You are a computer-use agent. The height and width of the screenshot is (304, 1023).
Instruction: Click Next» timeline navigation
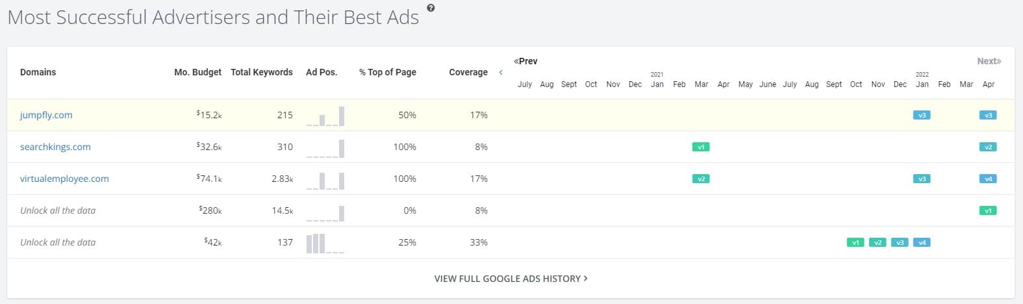(x=989, y=61)
